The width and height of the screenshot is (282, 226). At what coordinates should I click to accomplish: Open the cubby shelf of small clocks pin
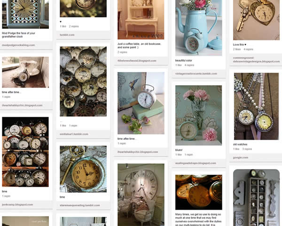[x=256, y=198]
